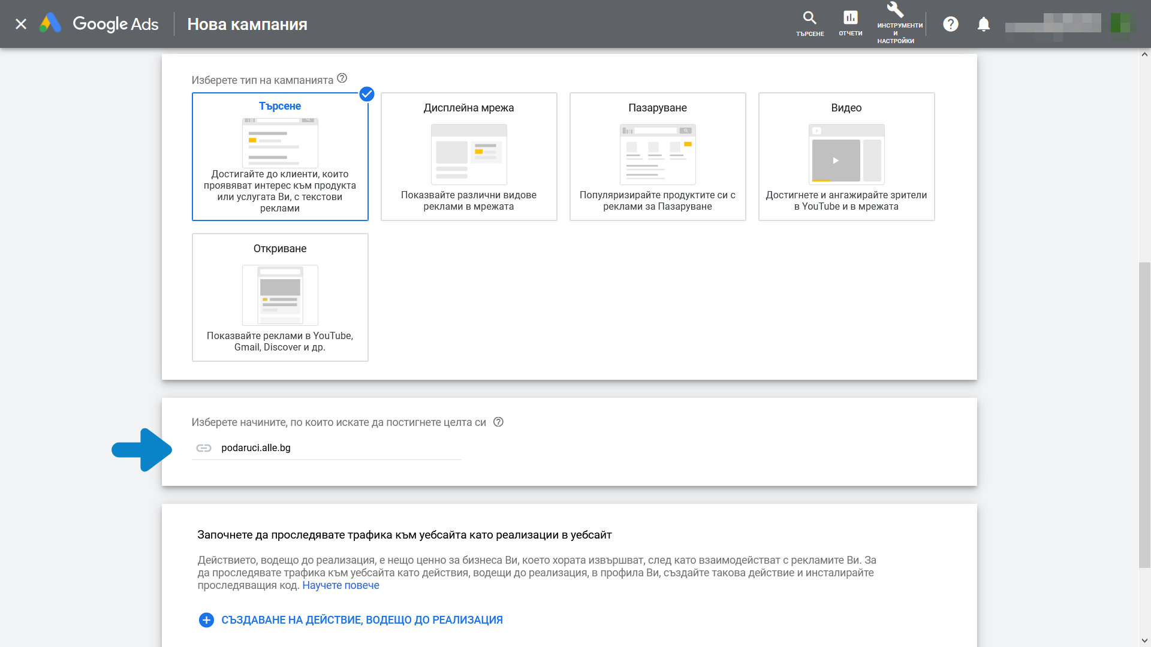Click the Google Ads logo icon
1151x647 pixels.
50,23
